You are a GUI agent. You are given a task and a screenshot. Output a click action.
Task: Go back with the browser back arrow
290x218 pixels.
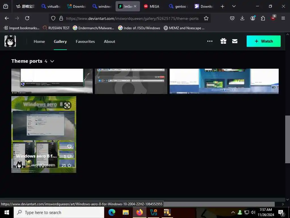pyautogui.click(x=7, y=18)
